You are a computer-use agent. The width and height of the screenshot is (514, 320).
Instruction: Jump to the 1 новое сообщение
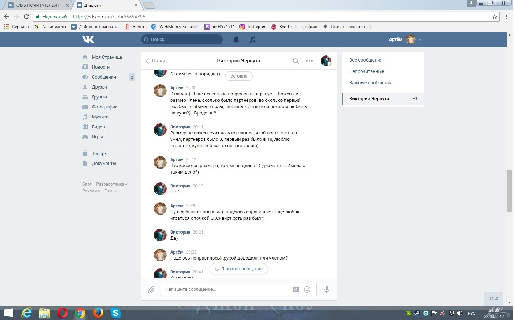pos(239,269)
